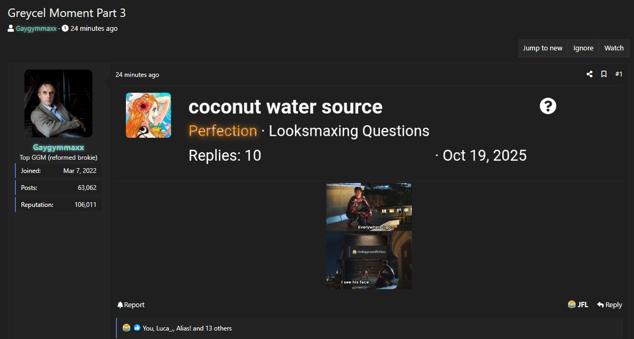Click Gaygymmaxx username under the avatar
This screenshot has height=339, width=634.
(58, 147)
